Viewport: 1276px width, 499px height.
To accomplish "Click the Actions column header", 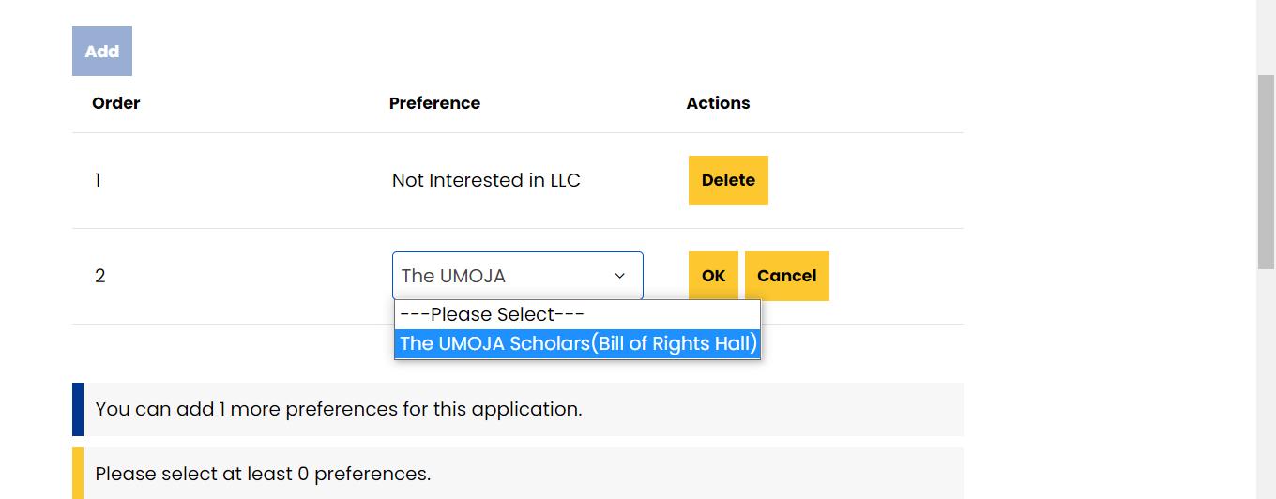I will point(718,103).
